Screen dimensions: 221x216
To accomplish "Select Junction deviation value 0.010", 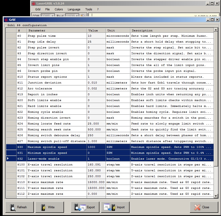I will pos(96,83).
